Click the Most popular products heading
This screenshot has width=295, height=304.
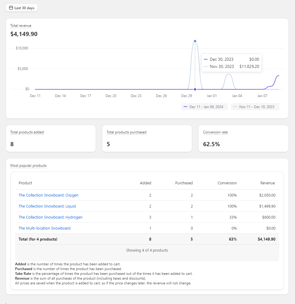click(28, 166)
